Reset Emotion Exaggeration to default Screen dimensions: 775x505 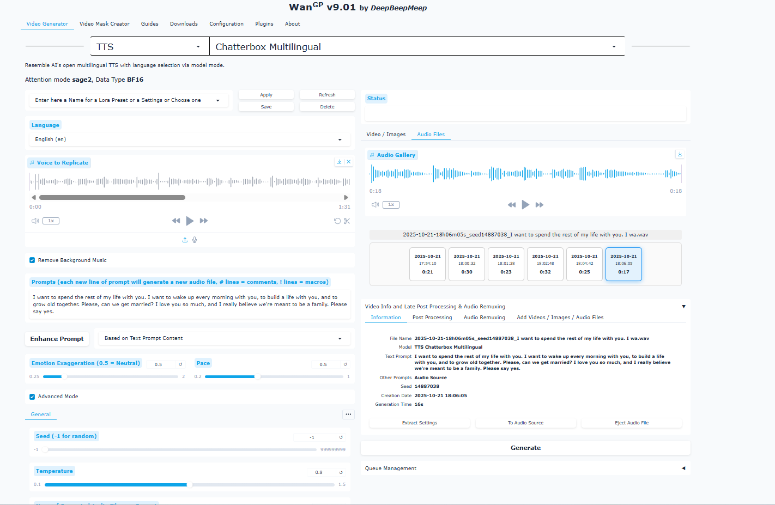(x=180, y=364)
